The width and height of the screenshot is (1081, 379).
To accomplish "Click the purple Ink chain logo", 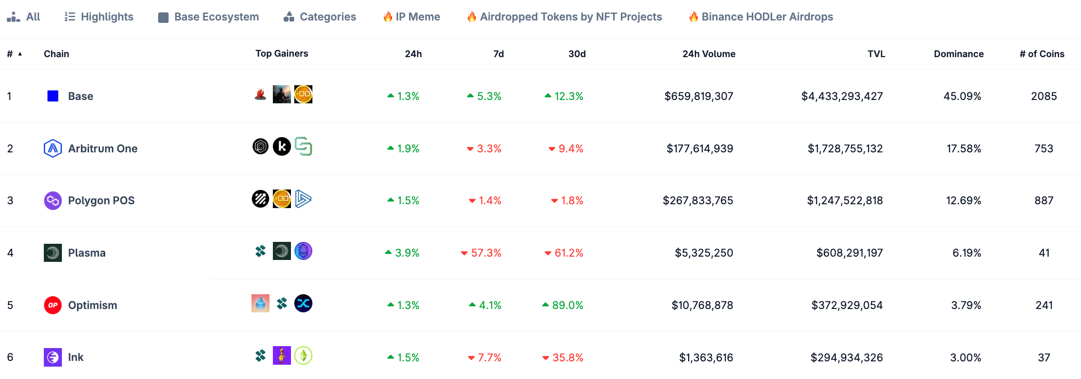I will [x=53, y=357].
